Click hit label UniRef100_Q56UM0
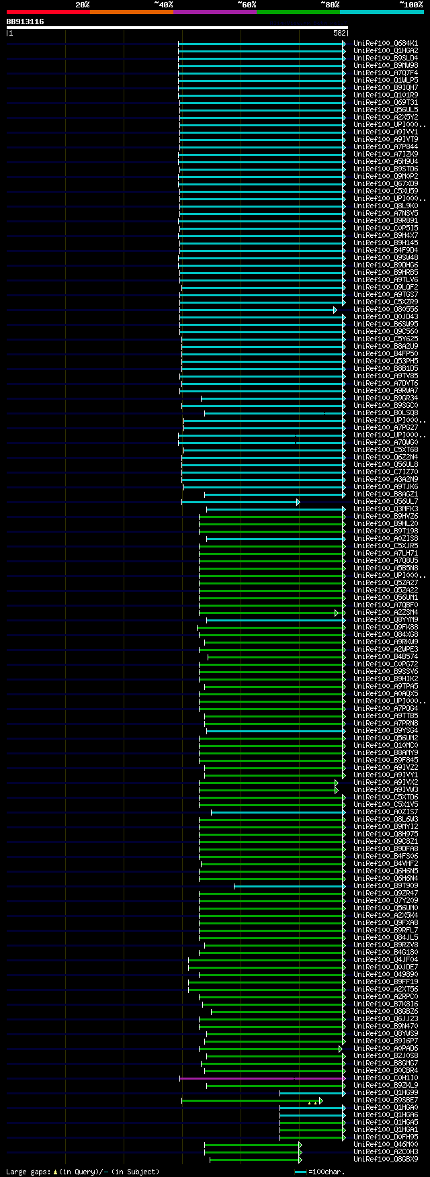The image size is (430, 1177). [386, 908]
